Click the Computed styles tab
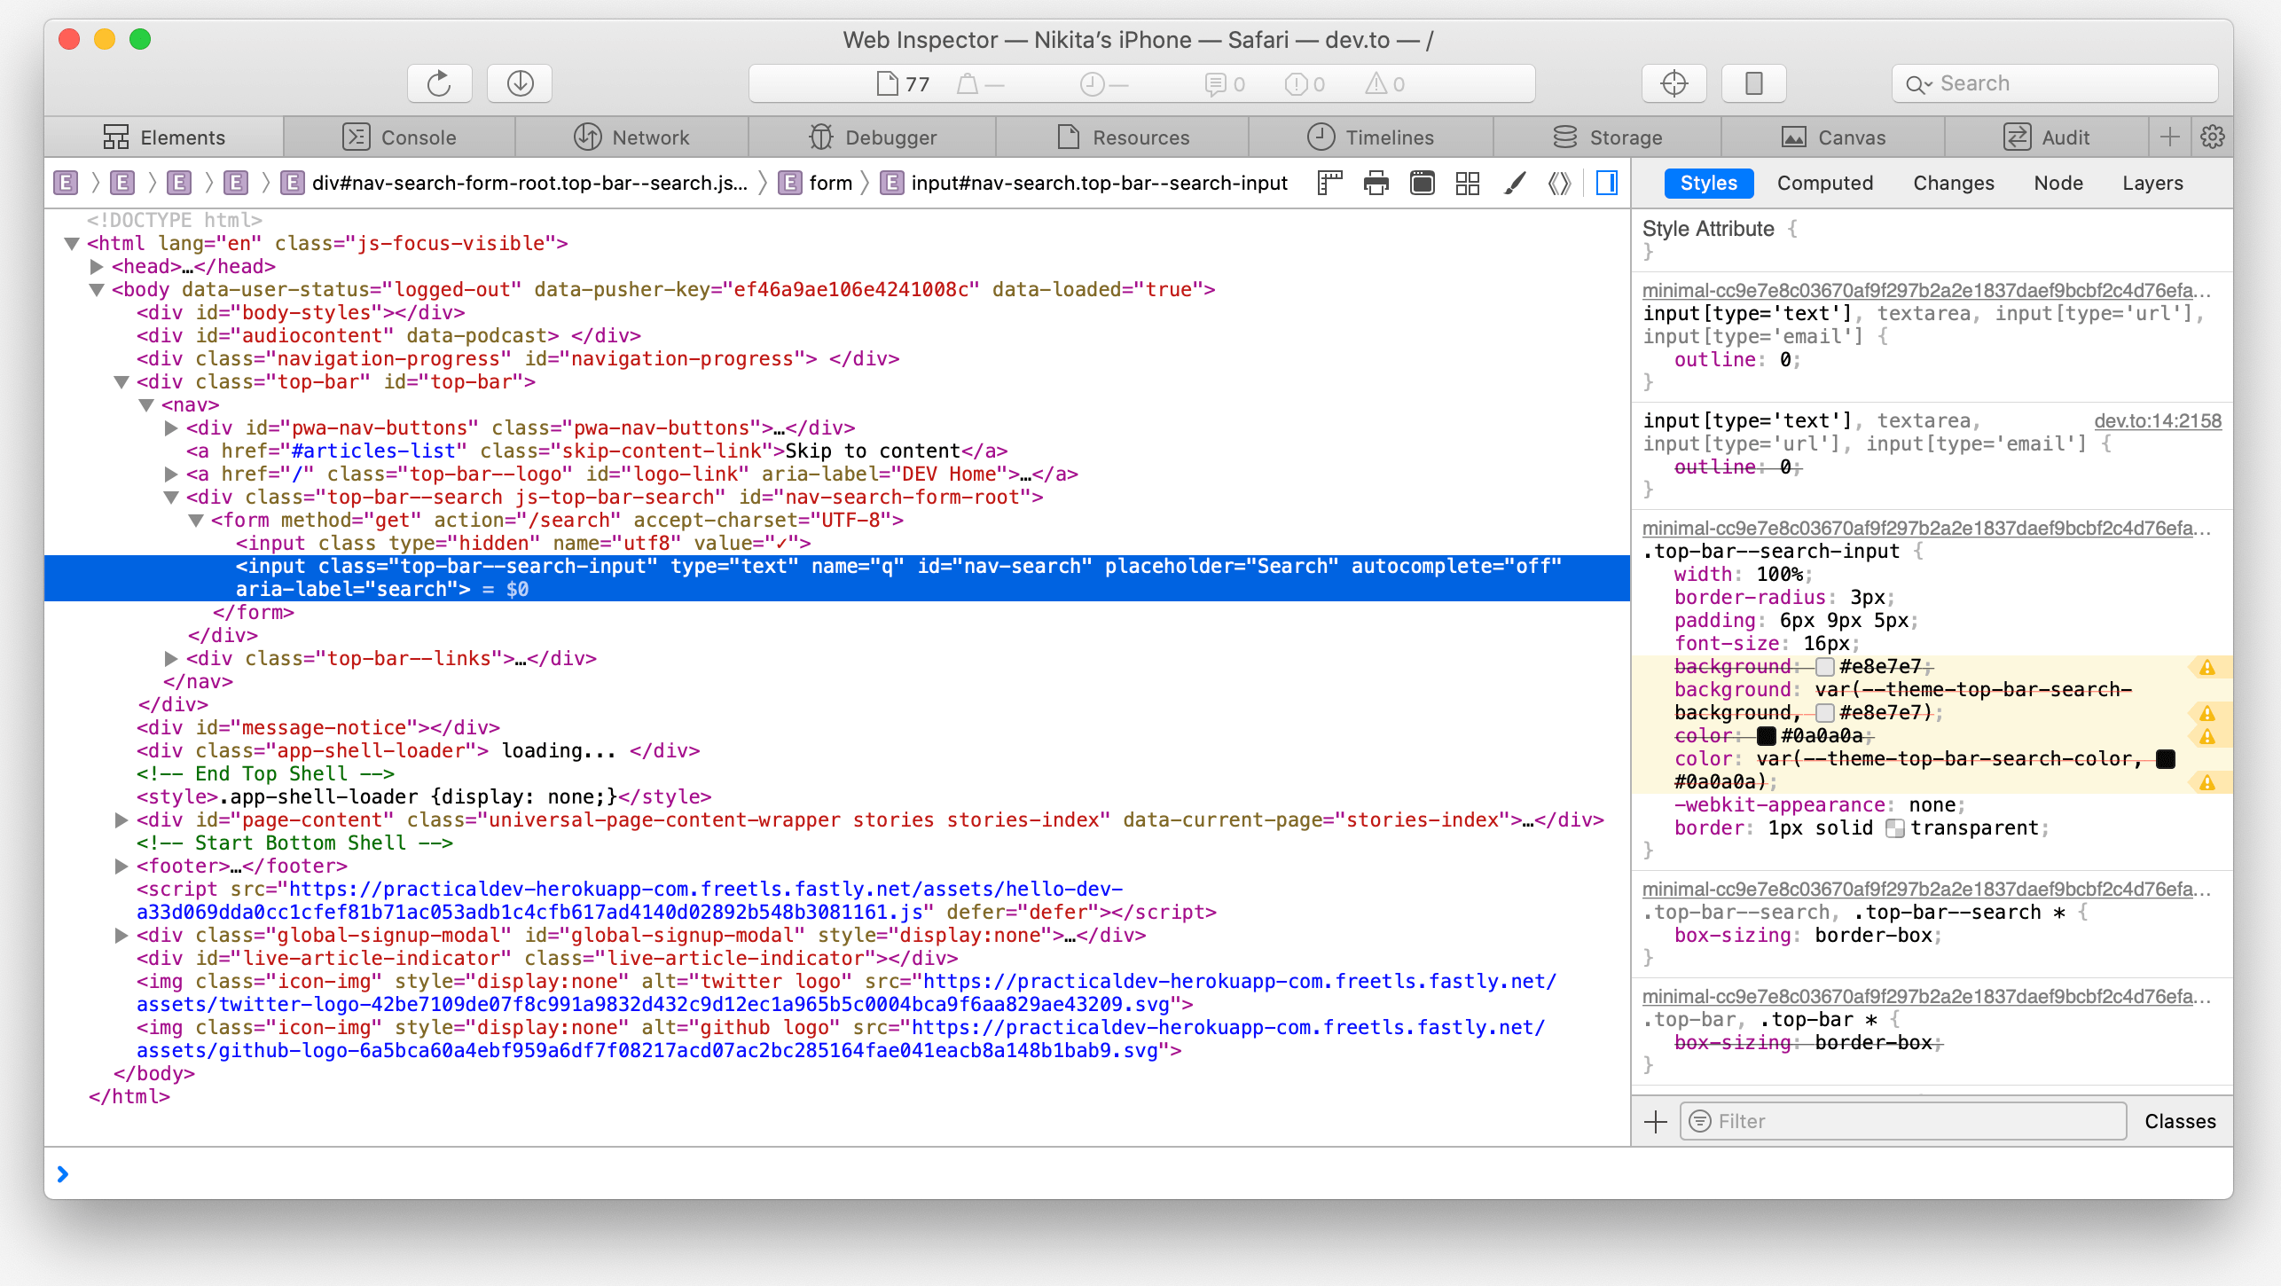The image size is (2281, 1286). click(1822, 184)
